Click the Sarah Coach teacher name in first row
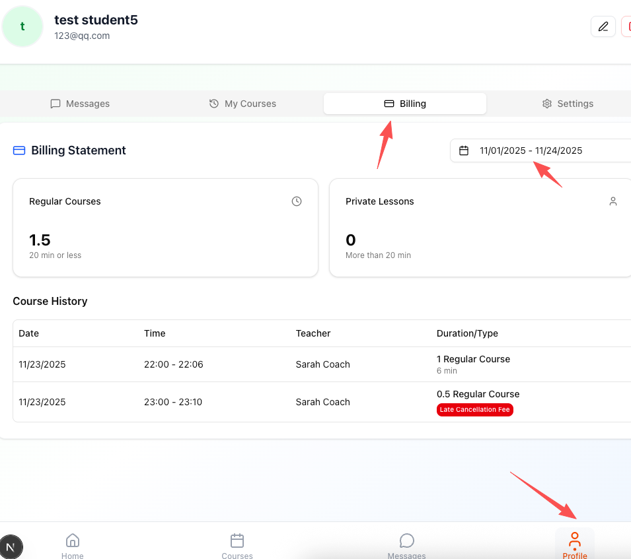631x559 pixels. [x=322, y=364]
